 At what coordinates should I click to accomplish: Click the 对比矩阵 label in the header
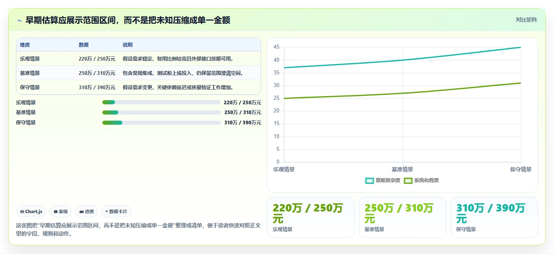(526, 20)
